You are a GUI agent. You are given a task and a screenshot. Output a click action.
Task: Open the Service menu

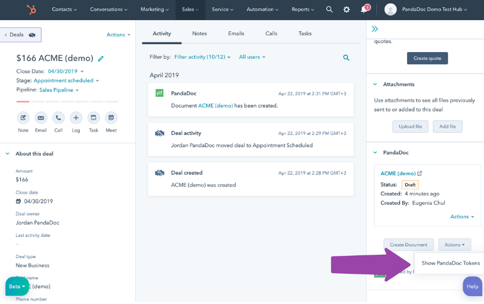click(222, 10)
